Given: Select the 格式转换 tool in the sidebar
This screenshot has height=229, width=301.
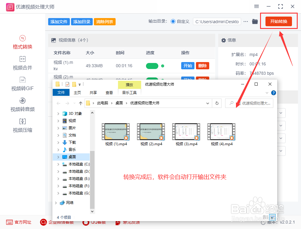Looking at the screenshot, I should [x=22, y=42].
